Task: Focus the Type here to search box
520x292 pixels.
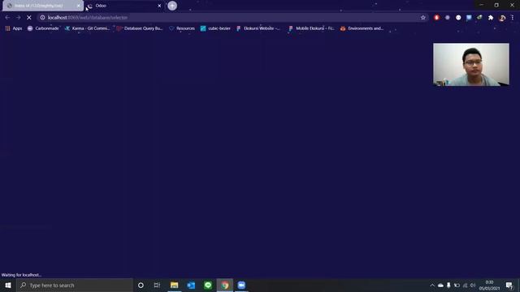Action: [75, 285]
